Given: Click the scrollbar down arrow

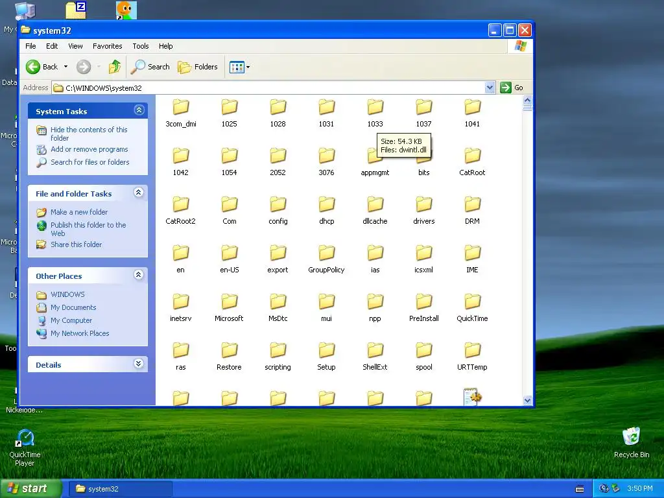Looking at the screenshot, I should click(x=527, y=400).
